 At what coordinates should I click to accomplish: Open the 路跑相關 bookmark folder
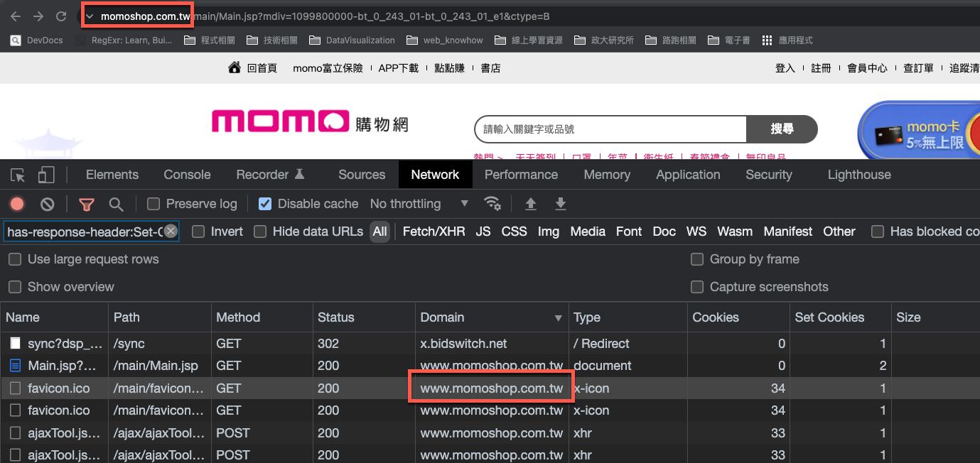point(671,40)
